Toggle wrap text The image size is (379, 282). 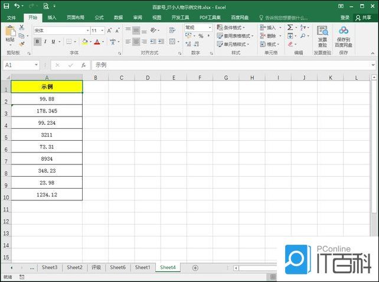coord(172,30)
